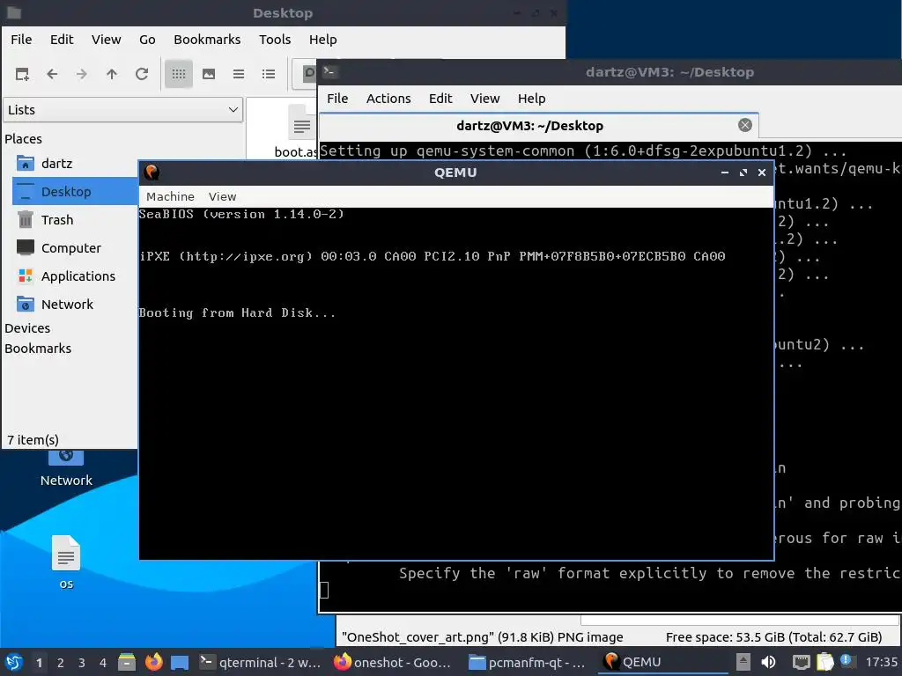Select the boot.asm file icon

(300, 121)
